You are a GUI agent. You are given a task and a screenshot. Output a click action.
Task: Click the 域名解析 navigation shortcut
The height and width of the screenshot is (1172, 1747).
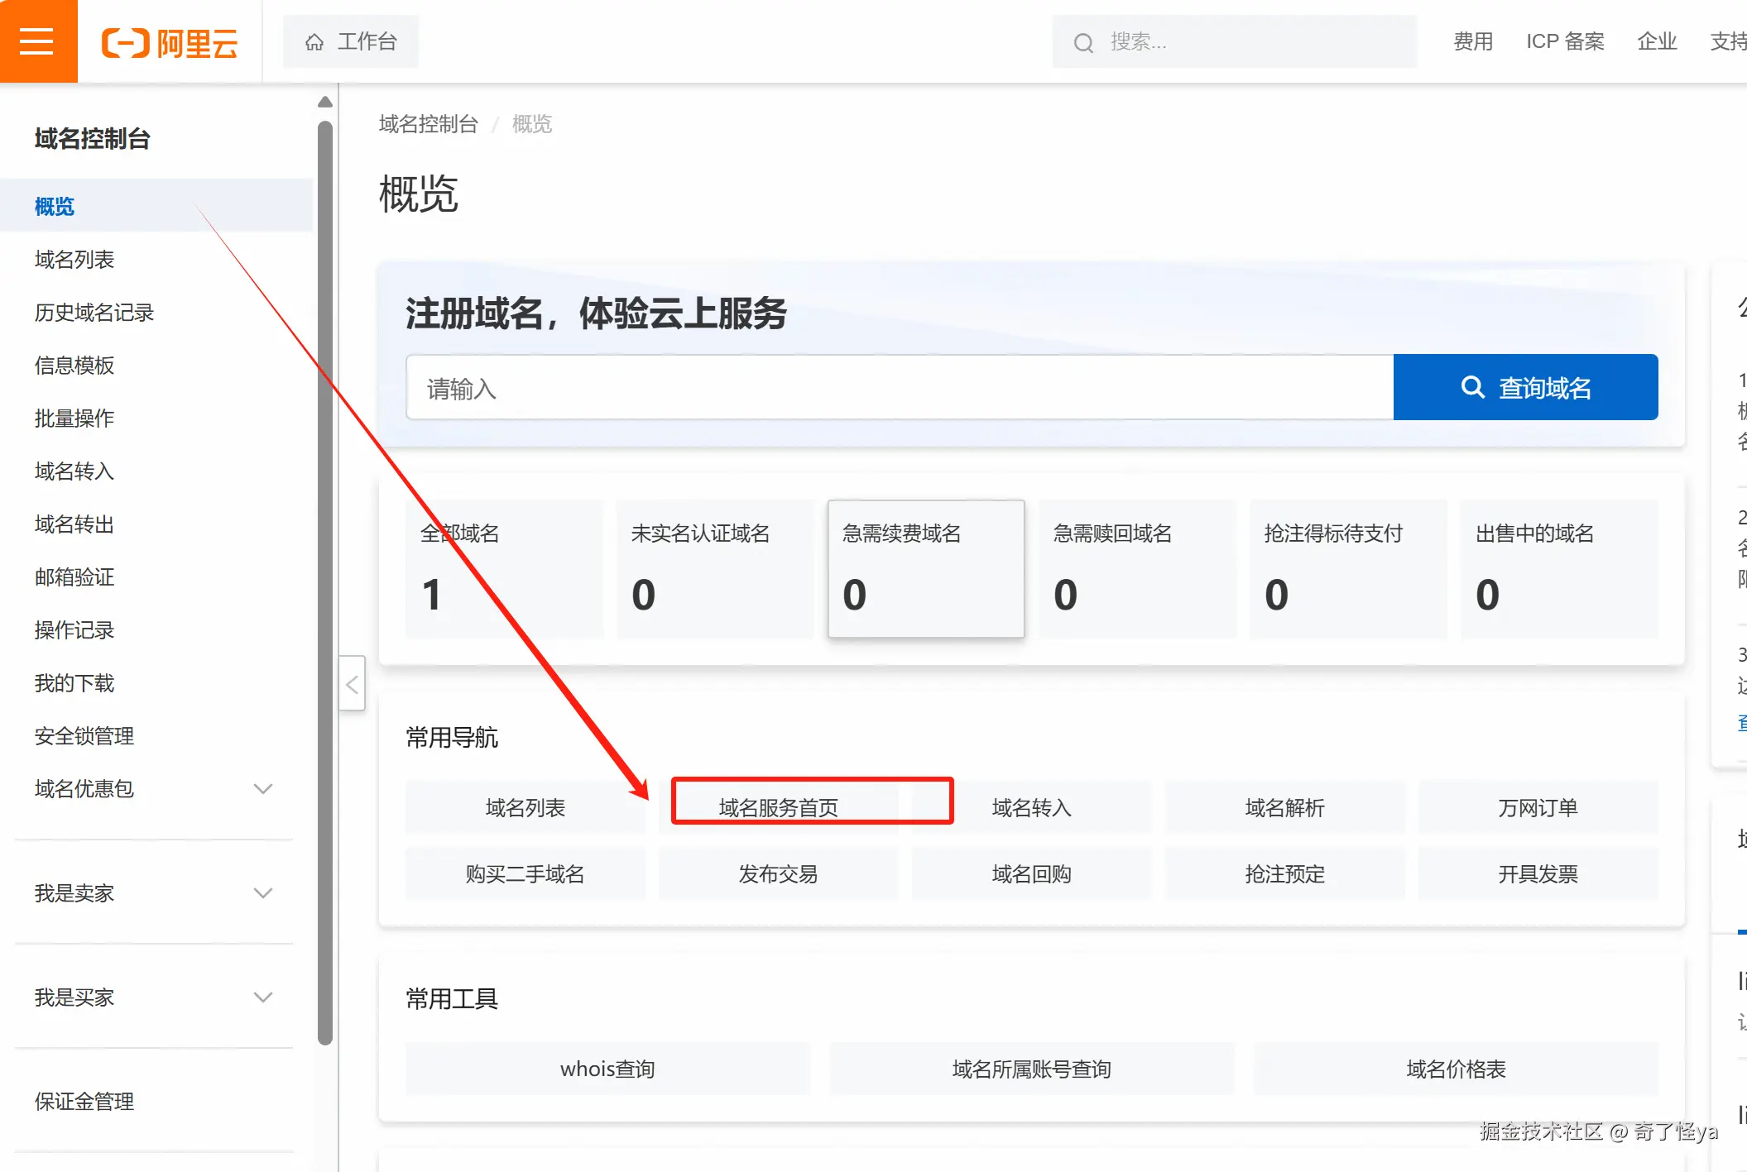[x=1284, y=807]
